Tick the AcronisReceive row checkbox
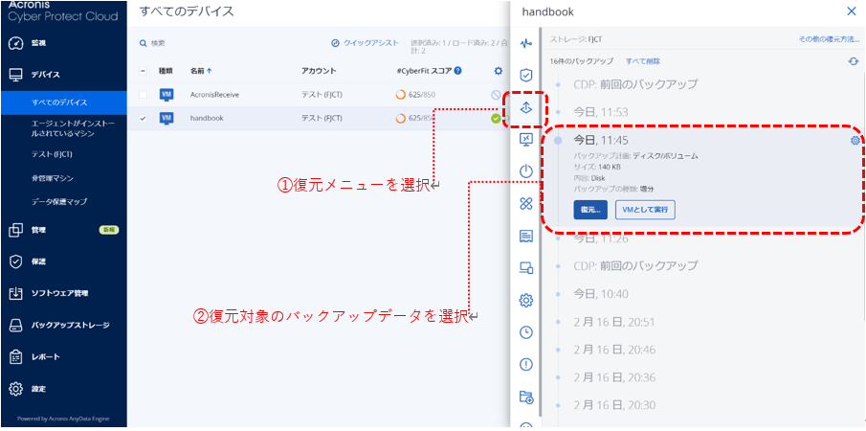The image size is (866, 431). click(x=144, y=95)
